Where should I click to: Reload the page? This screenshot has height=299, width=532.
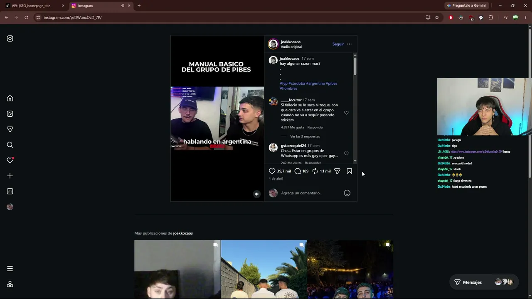26,17
